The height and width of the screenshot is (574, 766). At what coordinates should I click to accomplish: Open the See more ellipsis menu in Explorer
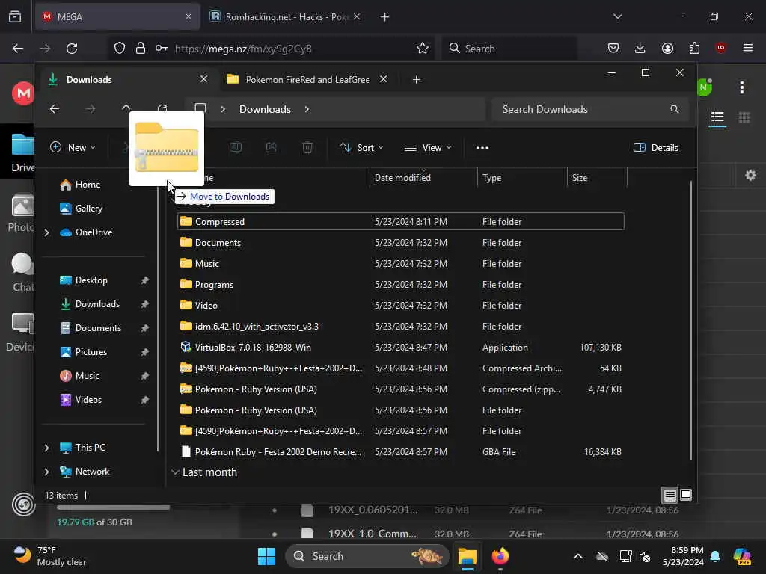[x=482, y=147]
